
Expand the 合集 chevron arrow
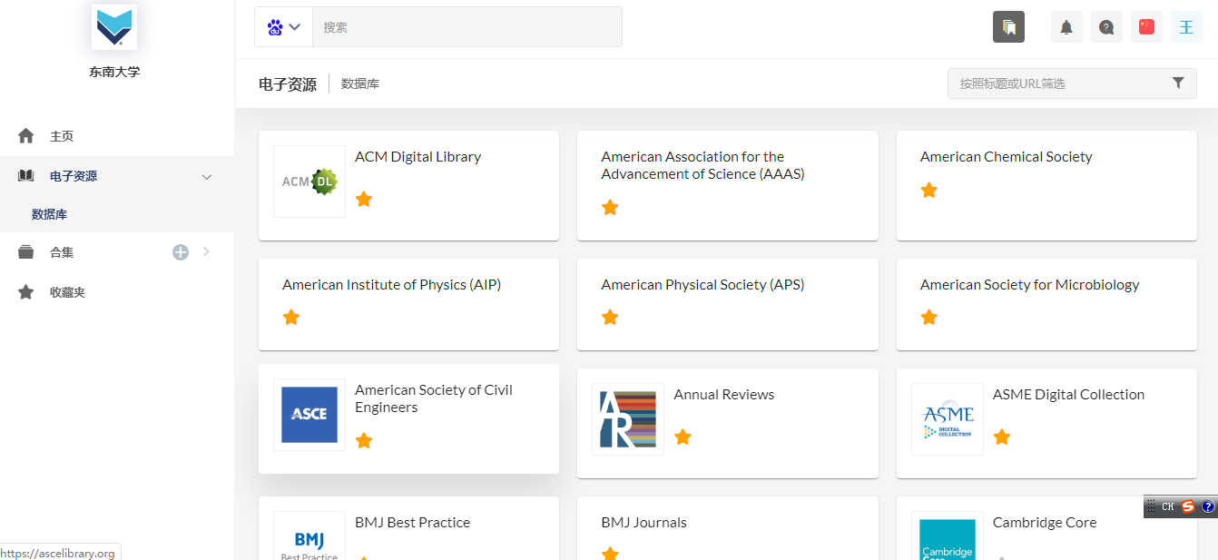(206, 252)
